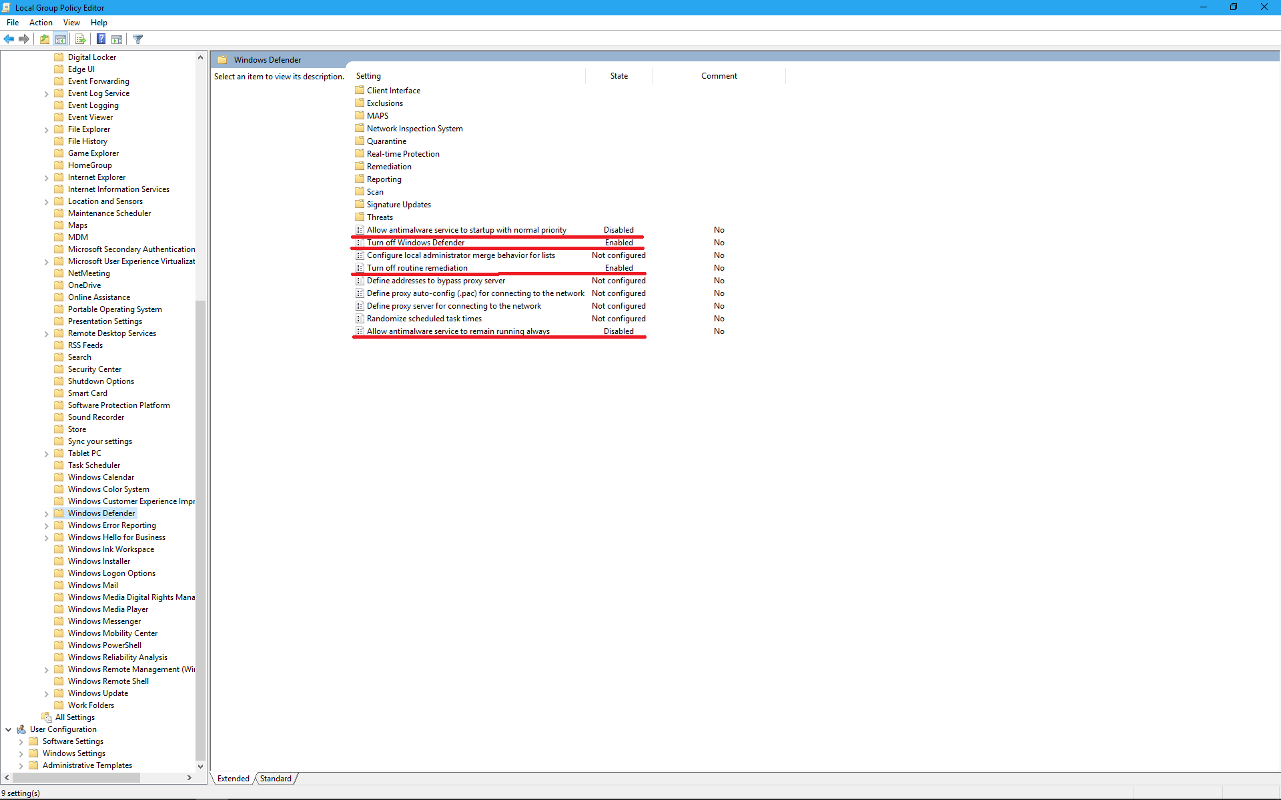Screen dimensions: 1281x800
Task: Select All Settings in the tree
Action: [x=75, y=717]
